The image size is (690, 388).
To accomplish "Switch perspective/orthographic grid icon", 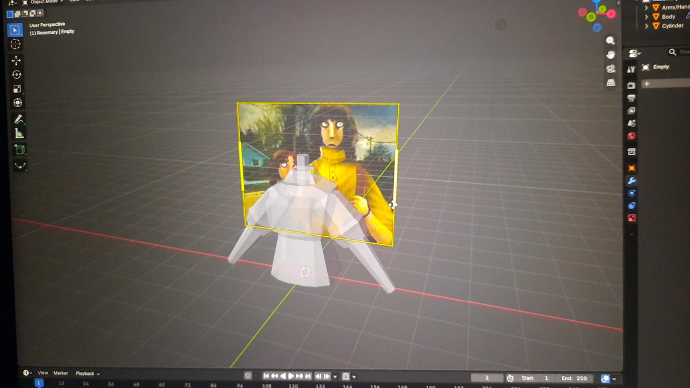I will pos(611,83).
